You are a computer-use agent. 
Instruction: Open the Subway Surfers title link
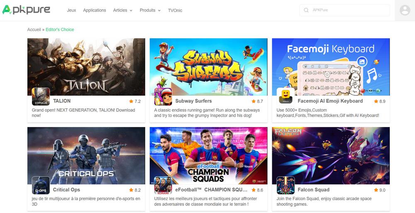pyautogui.click(x=193, y=101)
